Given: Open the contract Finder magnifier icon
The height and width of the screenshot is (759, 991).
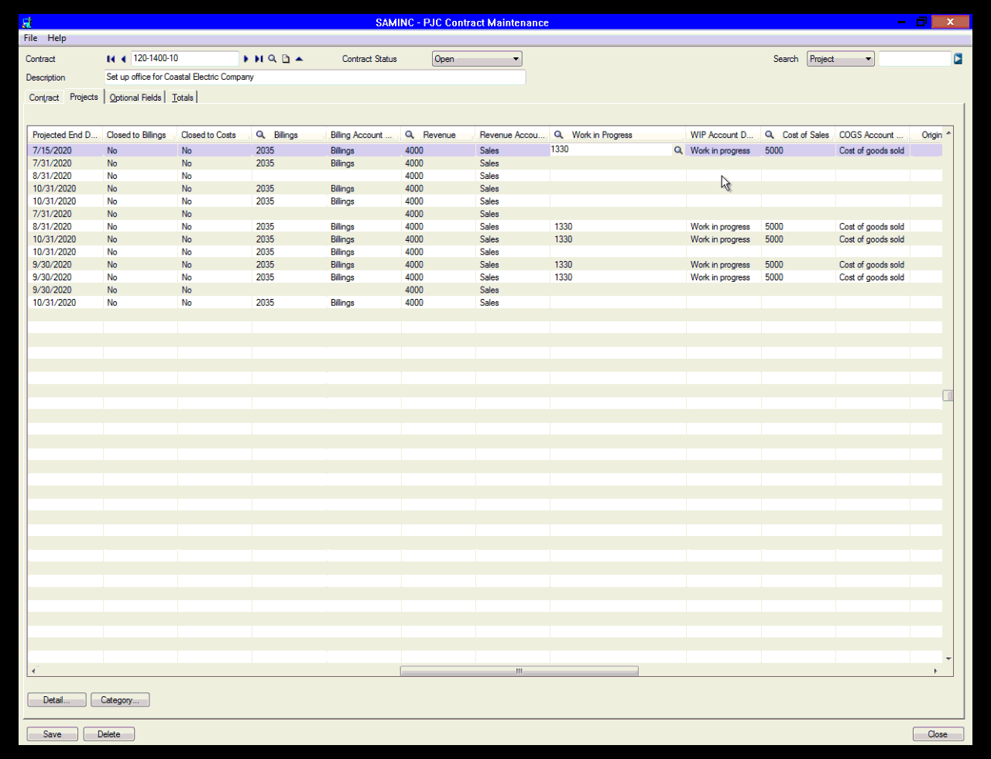Looking at the screenshot, I should pyautogui.click(x=272, y=58).
